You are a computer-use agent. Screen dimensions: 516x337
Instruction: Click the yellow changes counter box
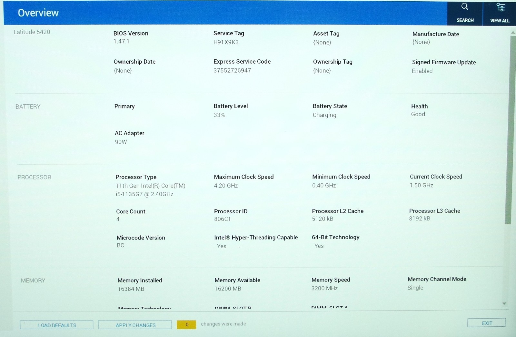[186, 324]
